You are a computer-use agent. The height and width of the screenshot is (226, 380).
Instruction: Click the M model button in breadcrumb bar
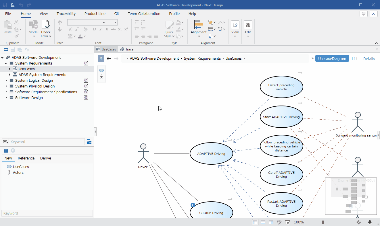click(101, 59)
